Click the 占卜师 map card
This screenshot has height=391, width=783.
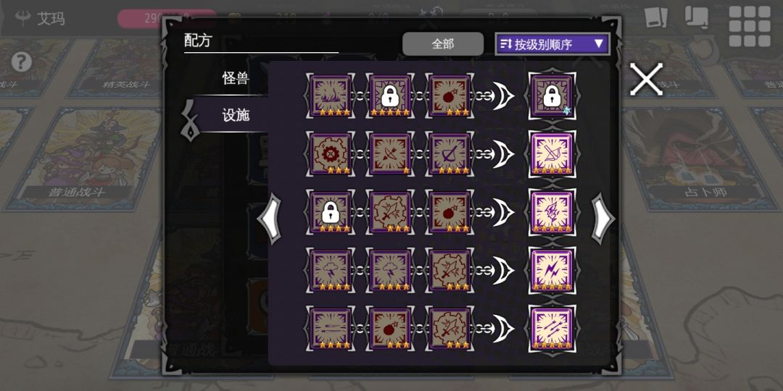(x=705, y=159)
